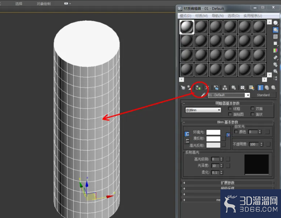Image resolution: width=281 pixels, height=218 pixels.
Task: Collapse the 明暗器基本参数 rollout
Action: tap(228, 103)
